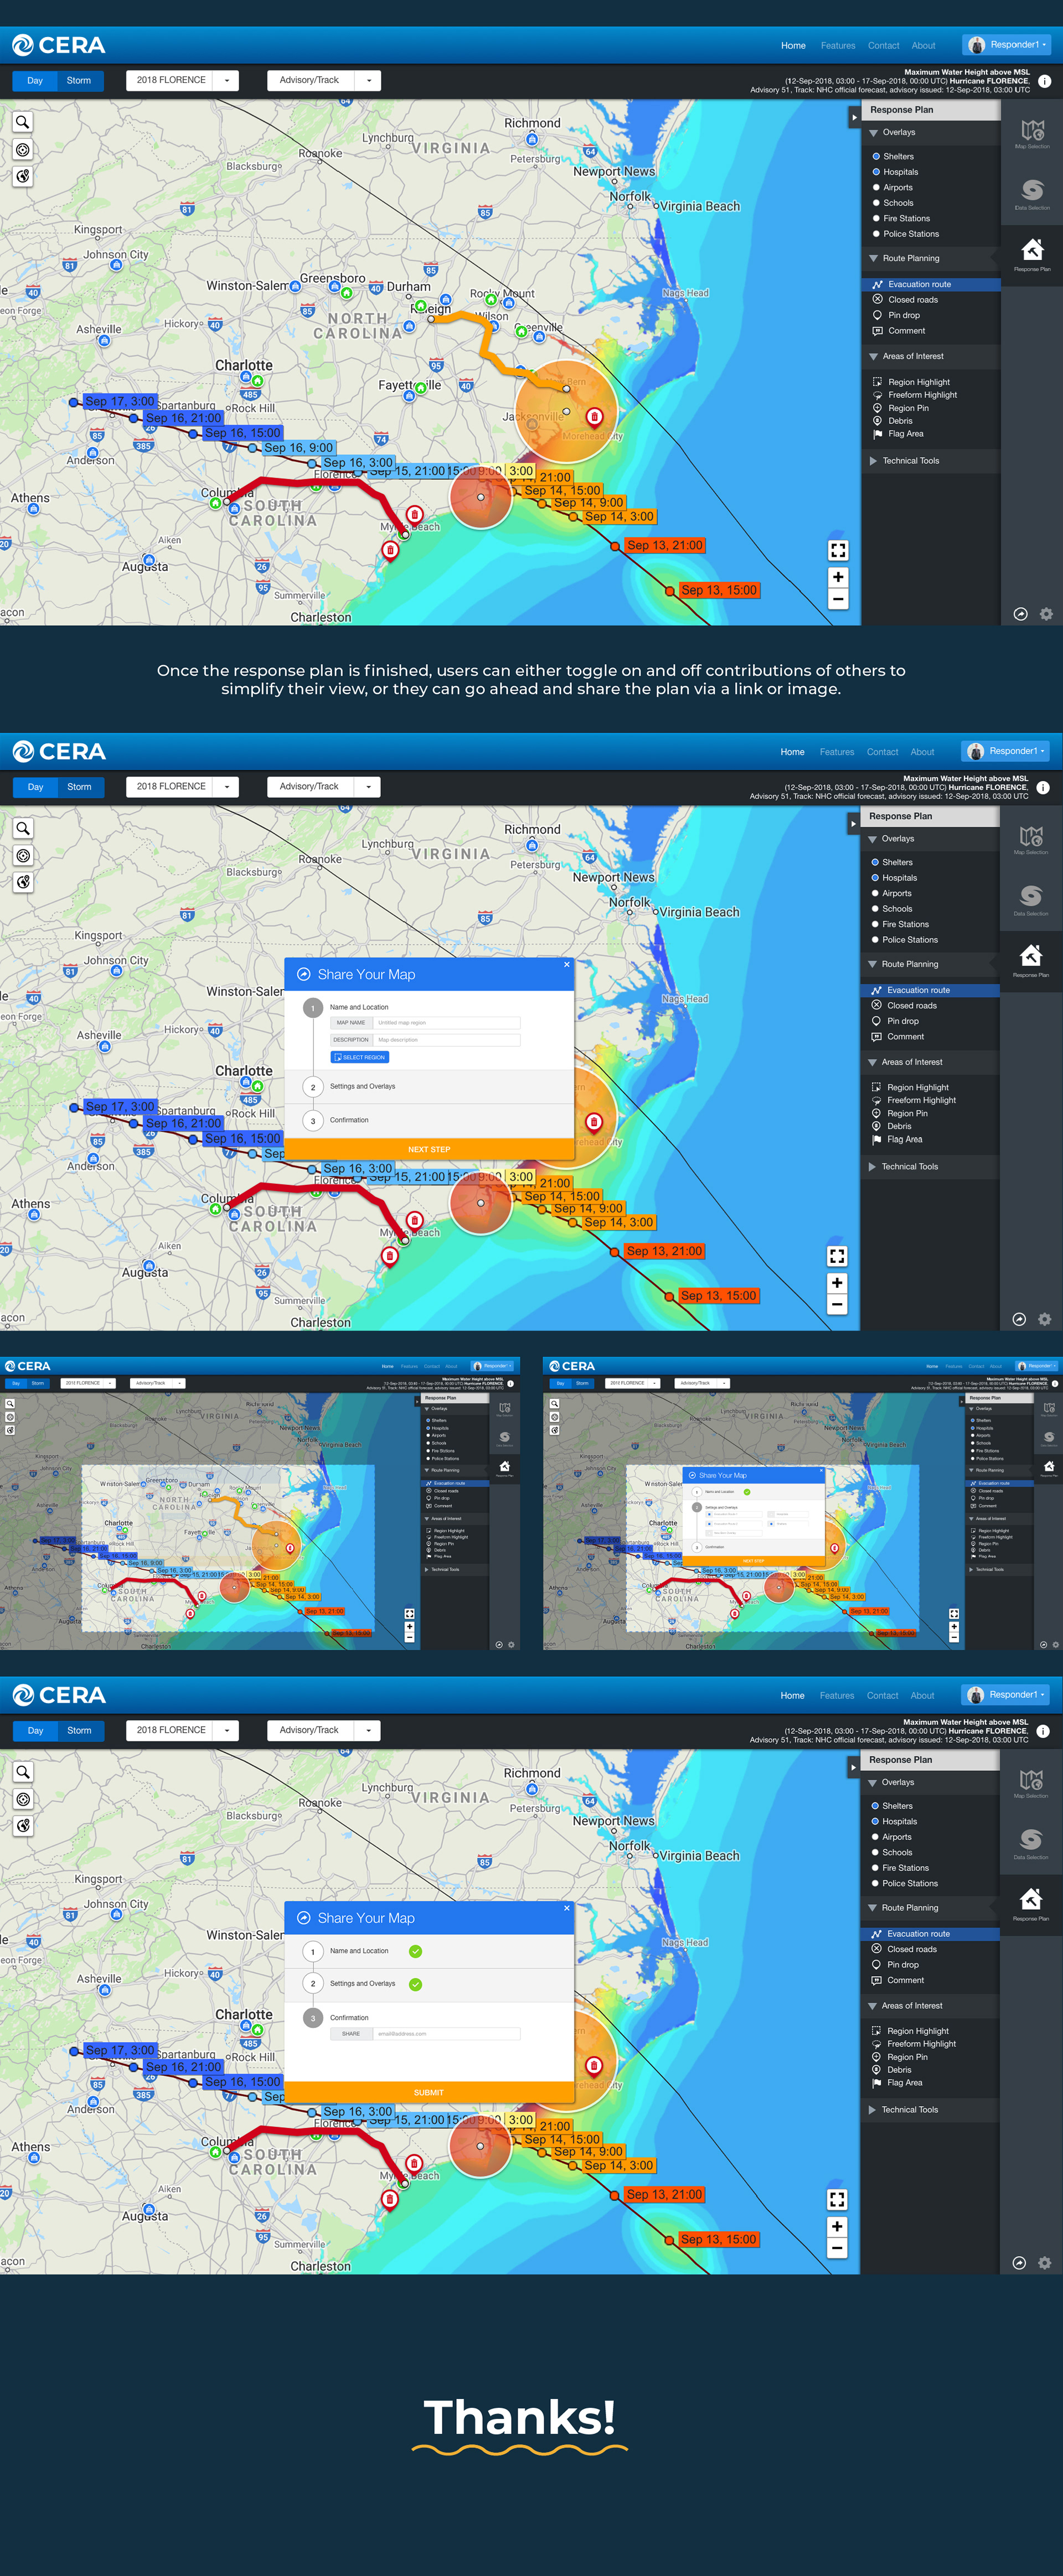Screen dimensions: 1063x2576
Task: Toggle Airports overlay radio in topmost Response Plan panel
Action: [877, 188]
